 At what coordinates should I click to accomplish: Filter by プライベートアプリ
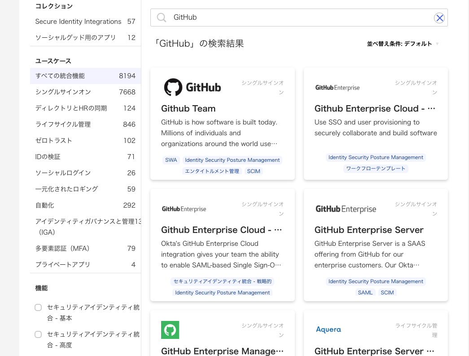click(x=85, y=265)
